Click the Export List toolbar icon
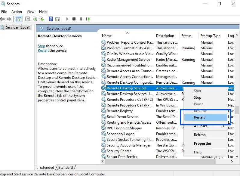This screenshot has height=176, width=240. pyautogui.click(x=41, y=19)
